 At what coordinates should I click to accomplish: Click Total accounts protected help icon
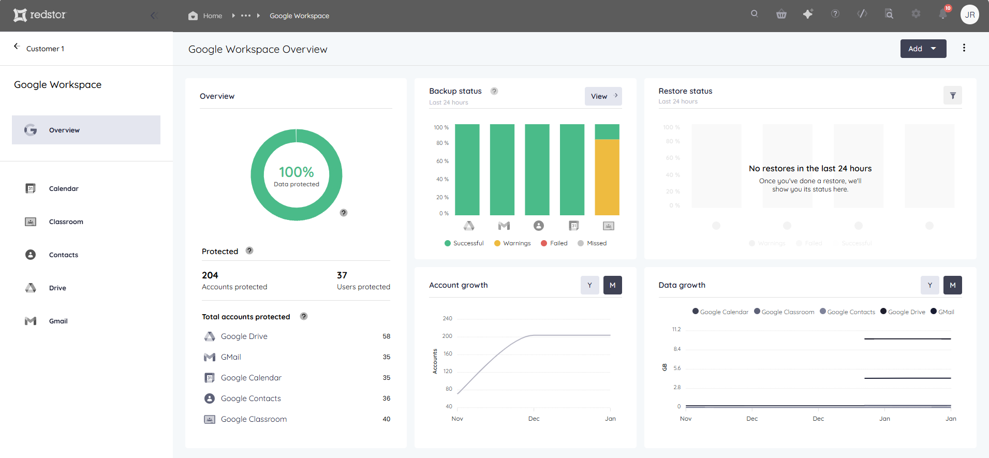coord(304,316)
